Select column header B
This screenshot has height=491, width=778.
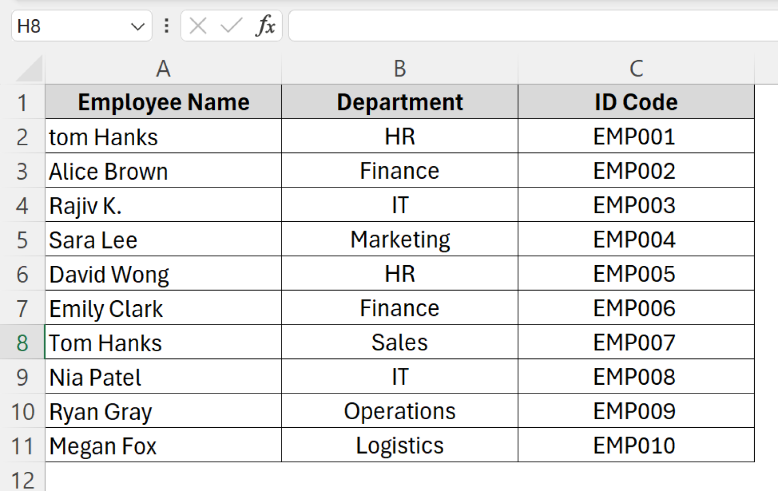tap(400, 68)
